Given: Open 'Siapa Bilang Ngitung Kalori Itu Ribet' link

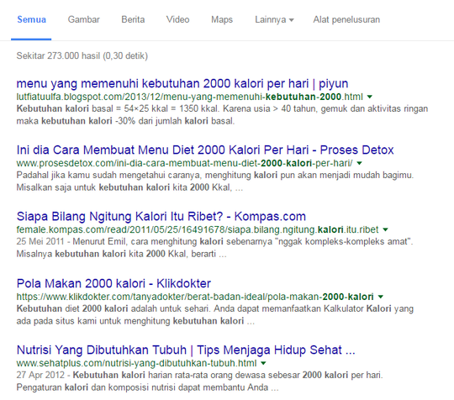Looking at the screenshot, I should pos(161,217).
